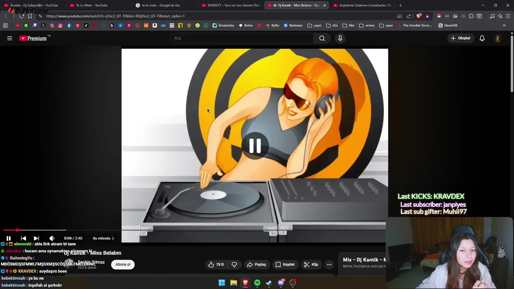Open Spotify from the taskbar

coord(257,283)
